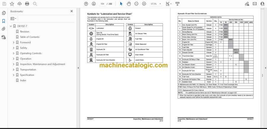Toggle the Bookmarks panel icon
The width and height of the screenshot is (267, 129).
coord(4,21)
